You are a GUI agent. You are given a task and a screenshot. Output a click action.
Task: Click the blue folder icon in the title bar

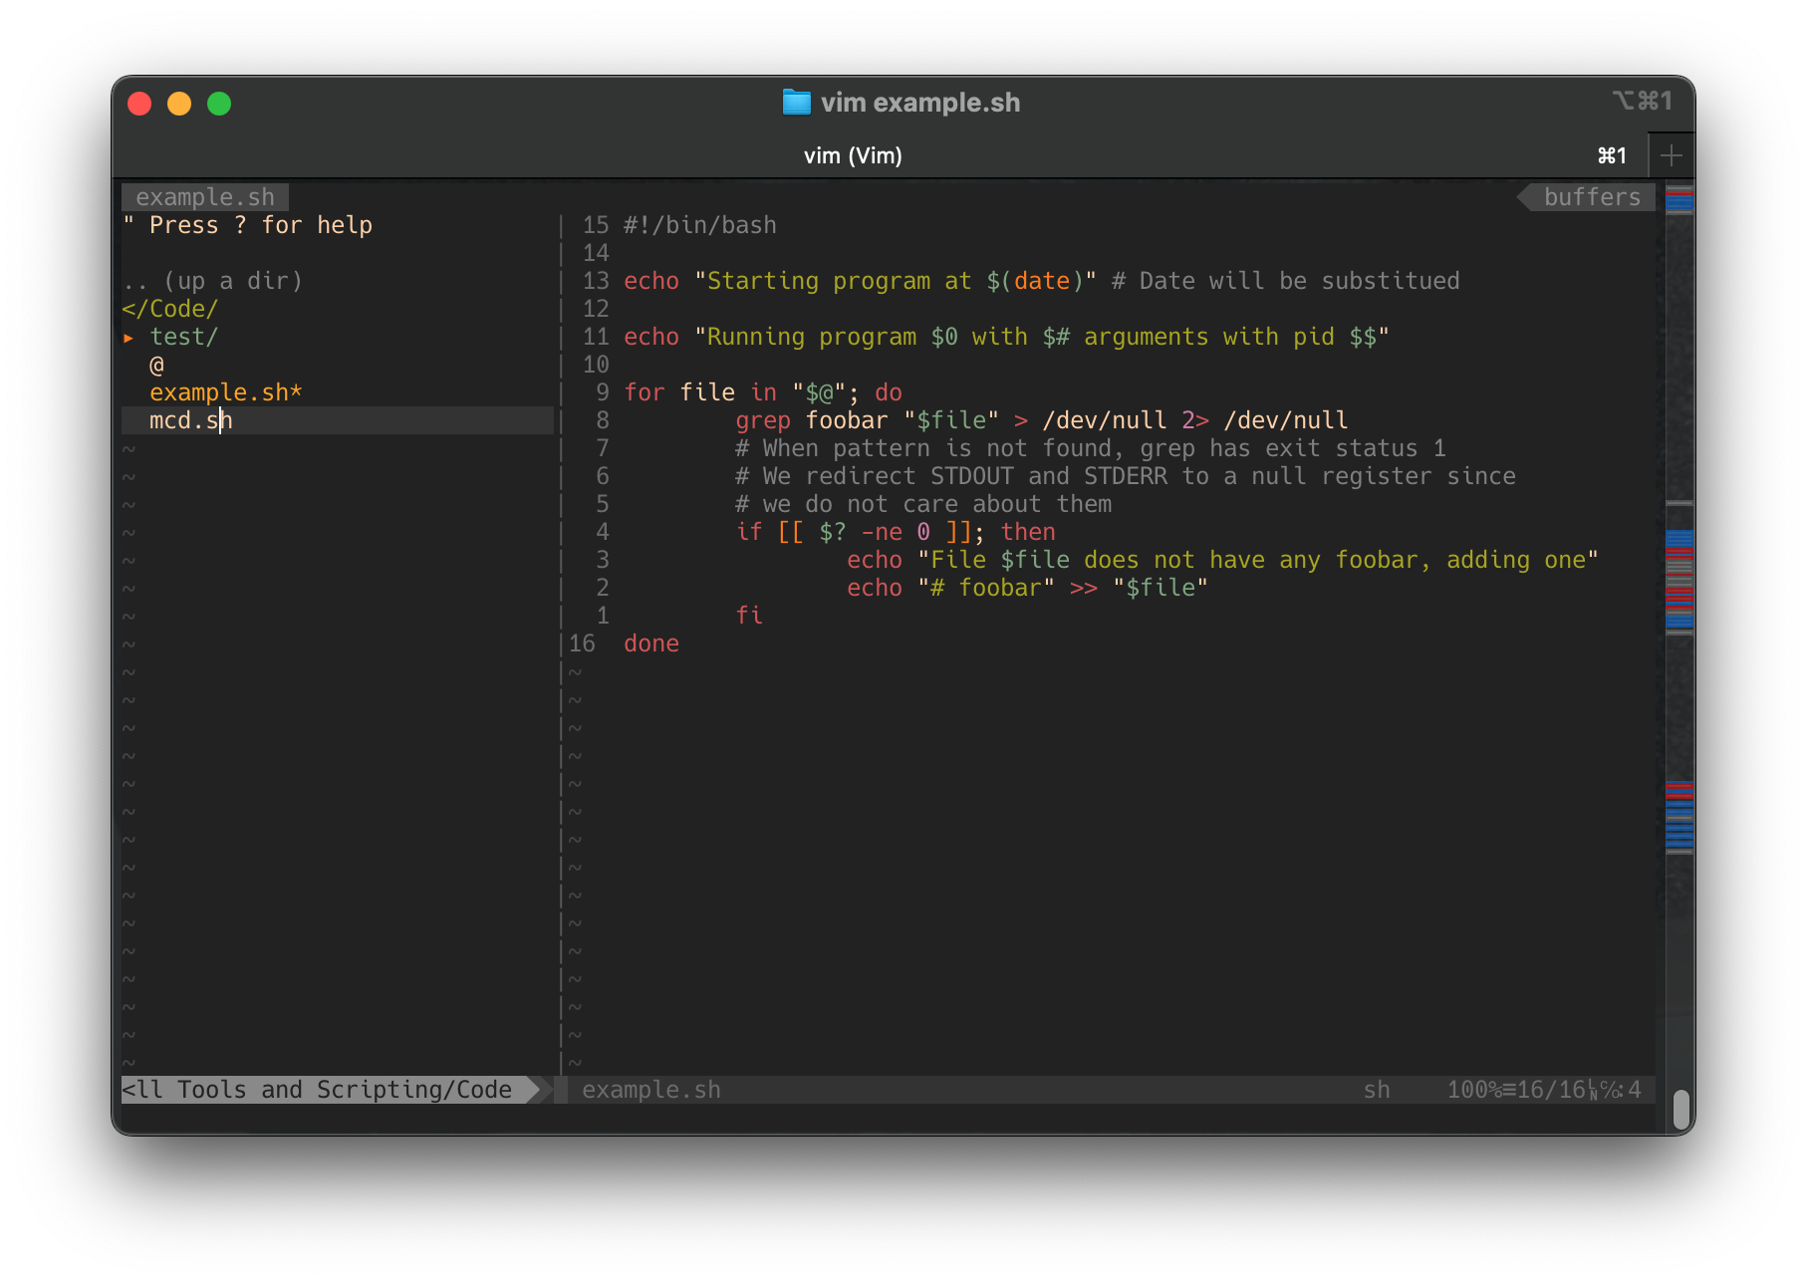[x=796, y=102]
